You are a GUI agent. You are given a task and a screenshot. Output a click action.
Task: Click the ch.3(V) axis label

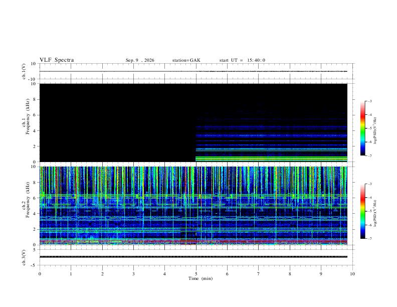tap(24, 257)
